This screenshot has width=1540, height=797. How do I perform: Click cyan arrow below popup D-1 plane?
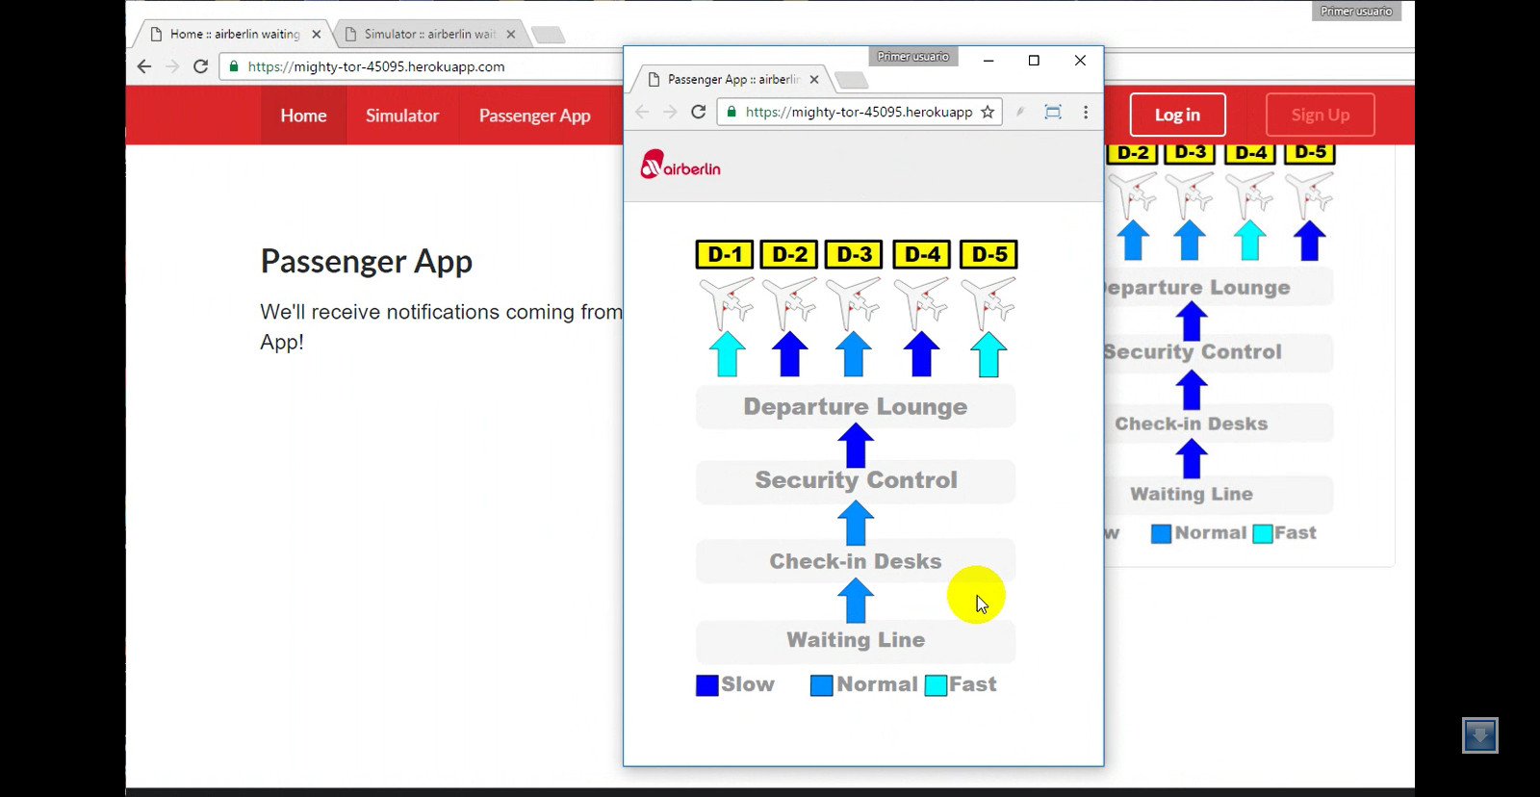pyautogui.click(x=728, y=353)
